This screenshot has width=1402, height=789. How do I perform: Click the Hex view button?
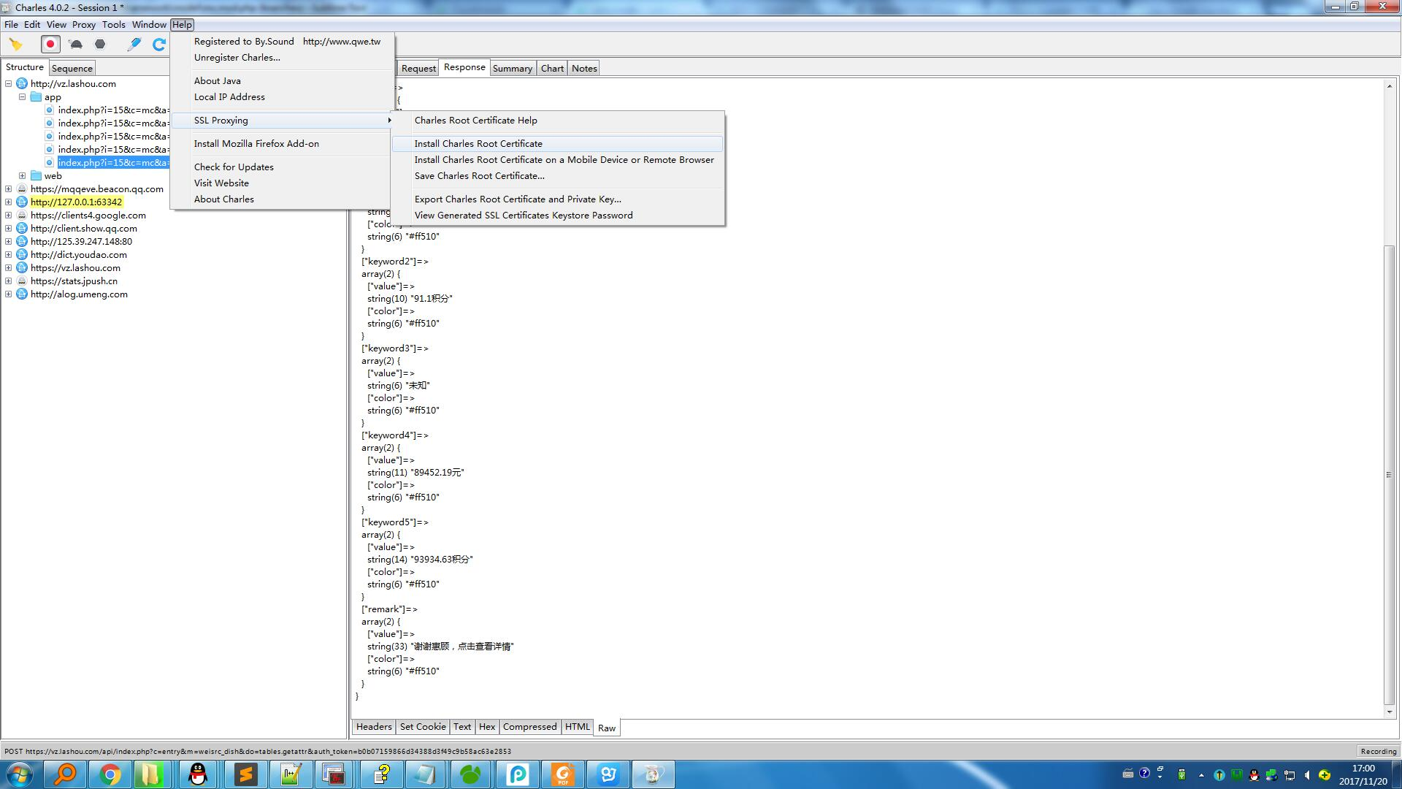(487, 727)
